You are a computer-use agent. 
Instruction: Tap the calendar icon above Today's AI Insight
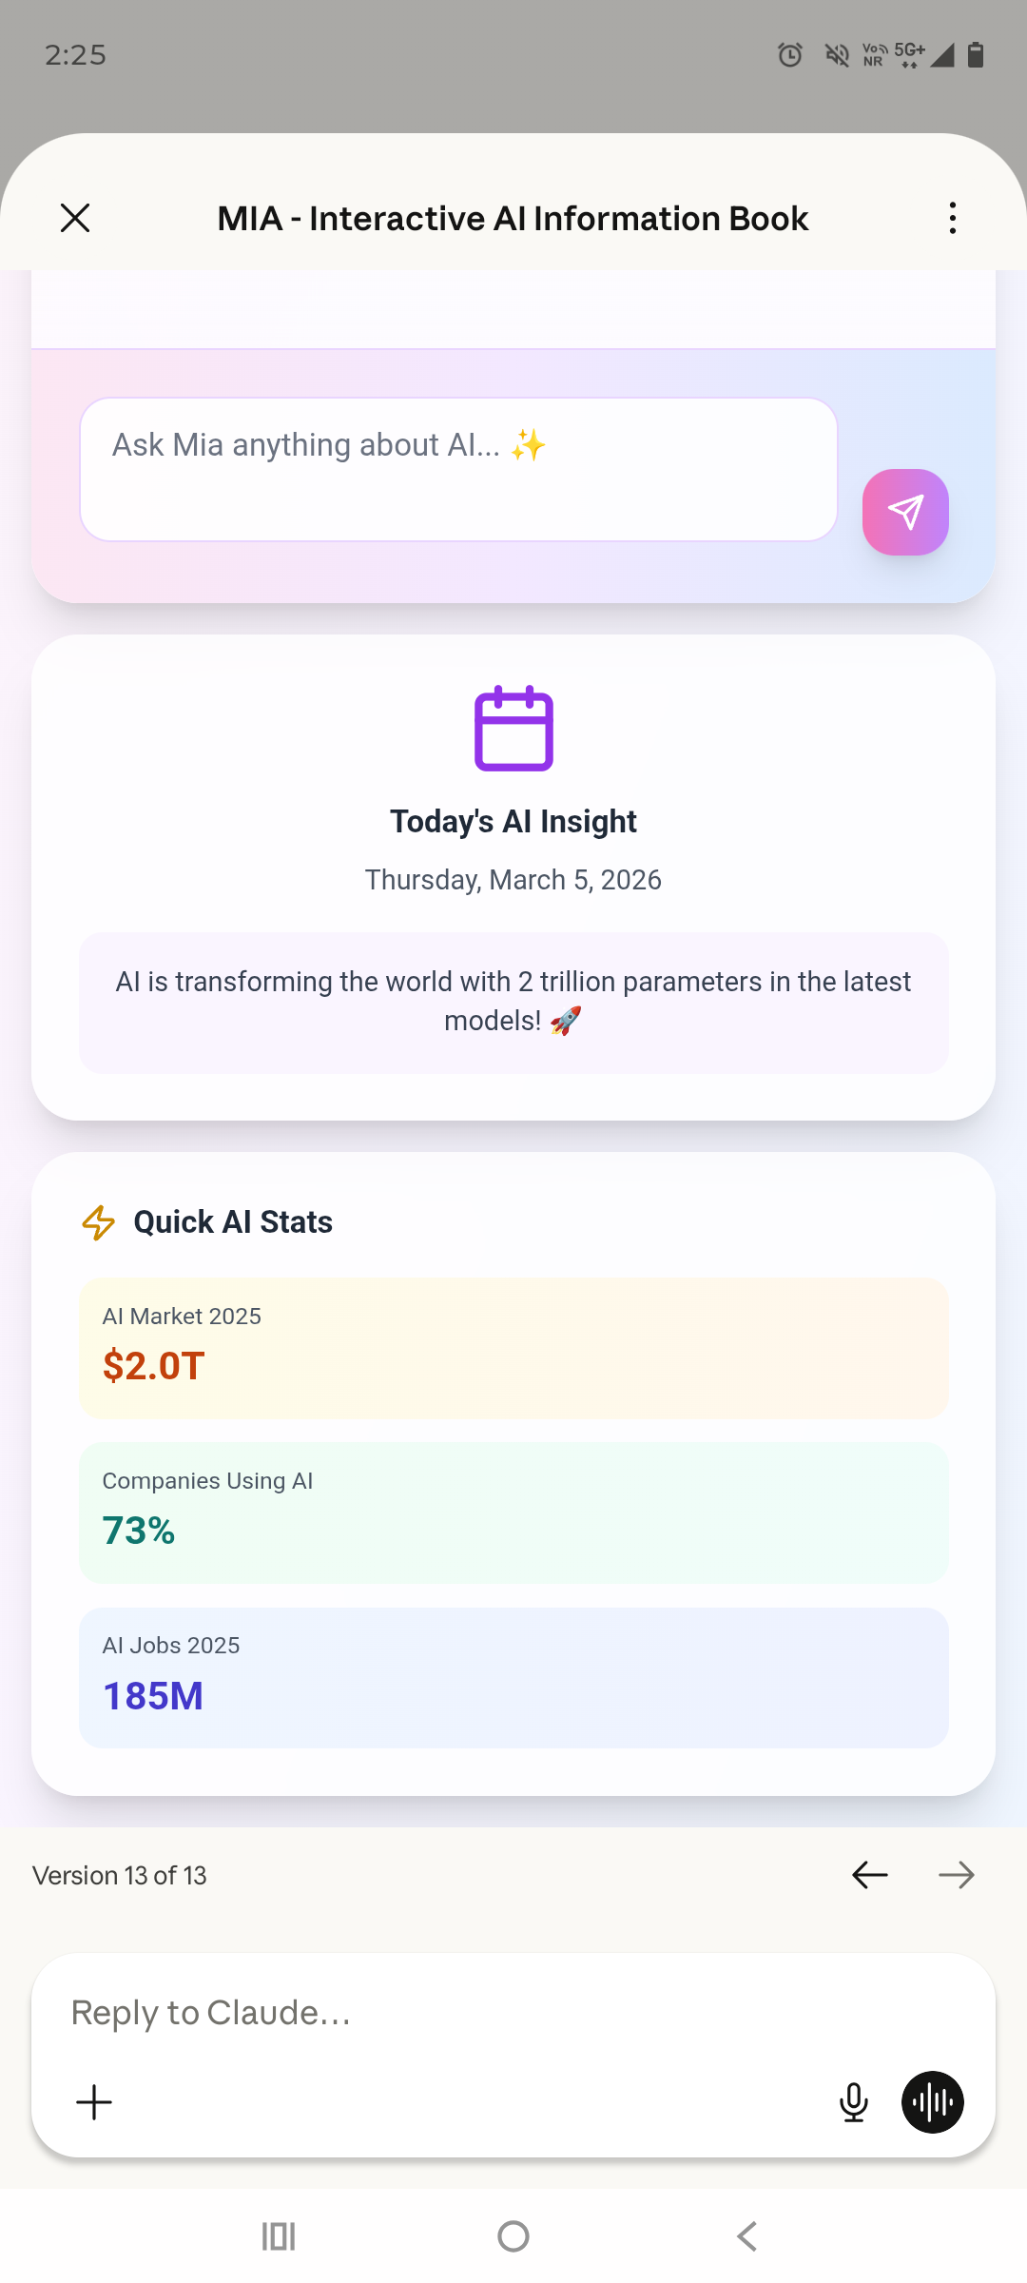(513, 729)
